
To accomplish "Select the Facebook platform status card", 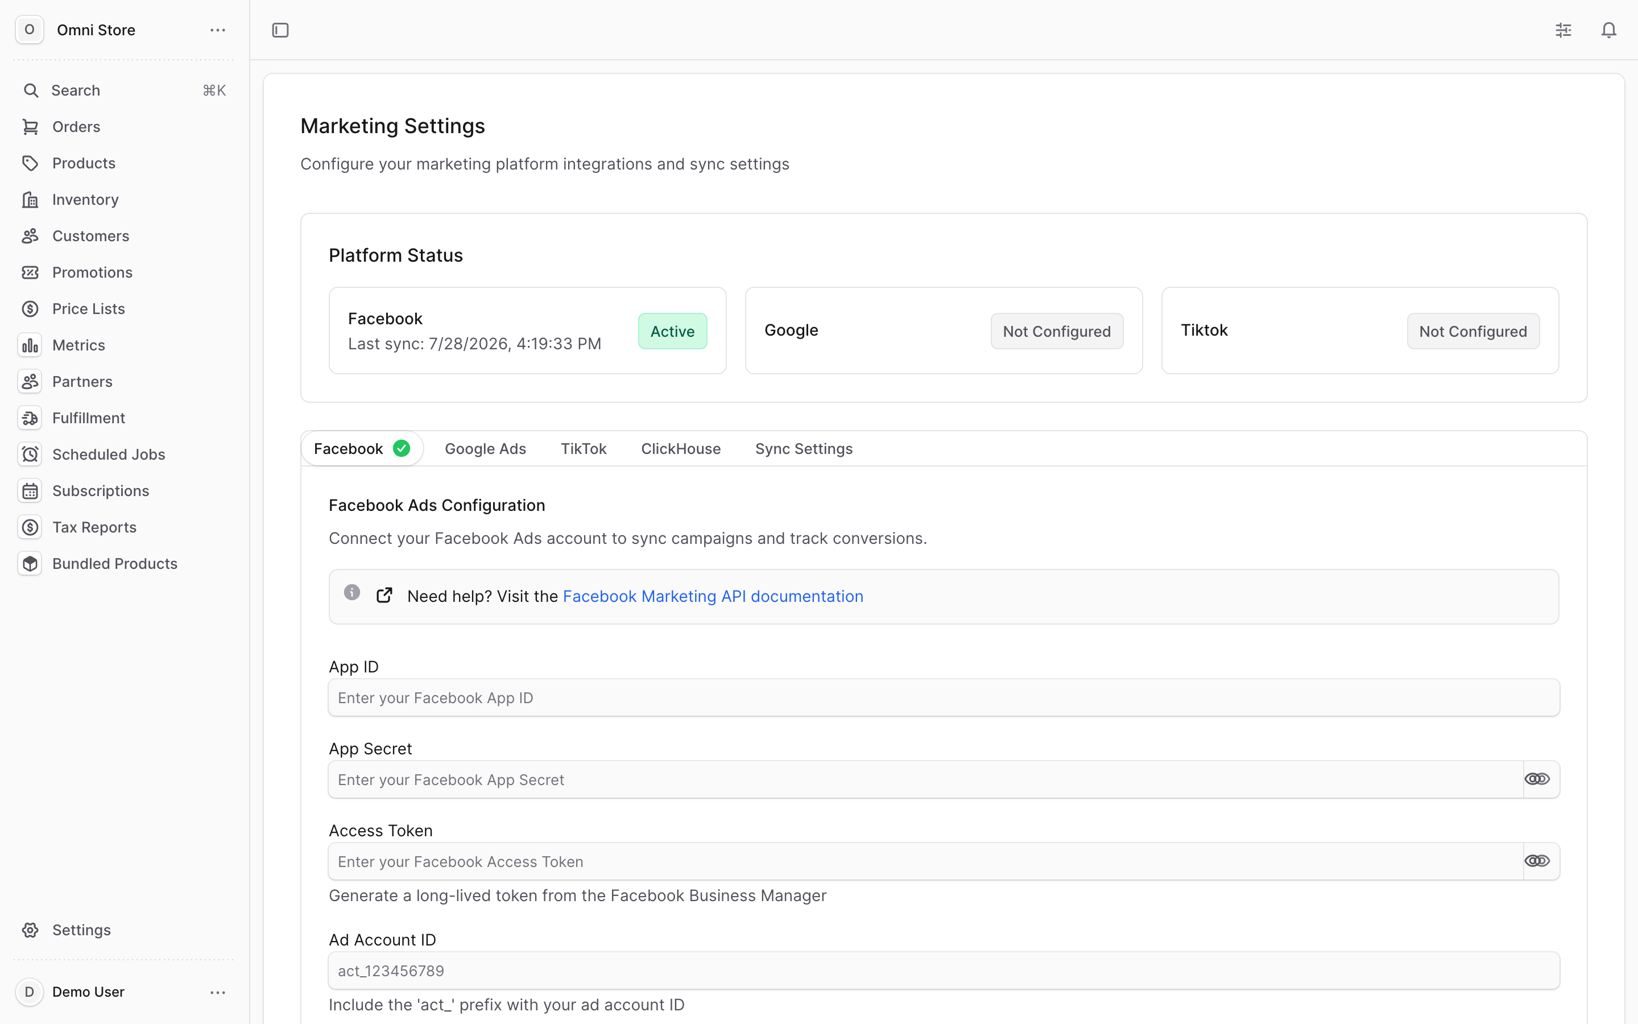I will 527,331.
